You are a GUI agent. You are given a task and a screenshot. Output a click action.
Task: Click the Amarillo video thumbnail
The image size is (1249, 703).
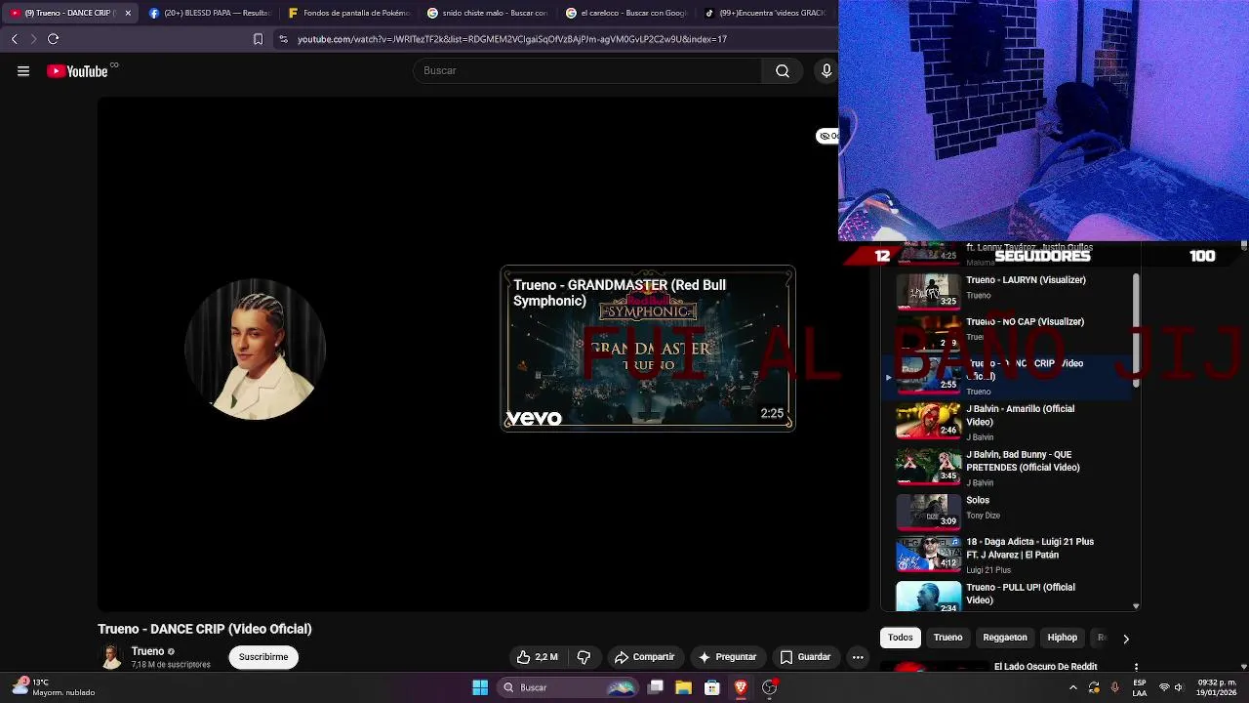click(x=928, y=422)
